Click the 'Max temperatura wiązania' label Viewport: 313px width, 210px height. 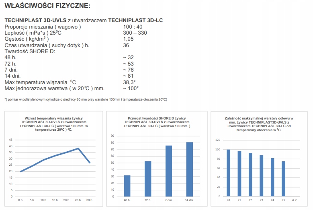point(40,82)
